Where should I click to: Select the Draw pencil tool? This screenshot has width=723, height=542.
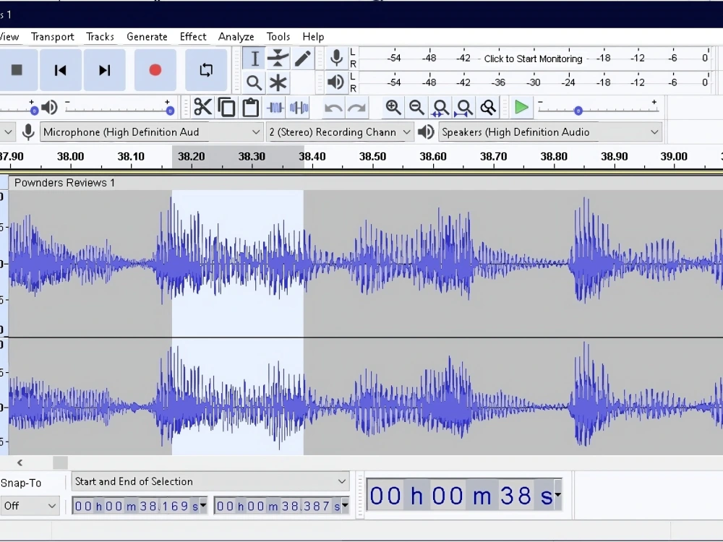(x=302, y=59)
